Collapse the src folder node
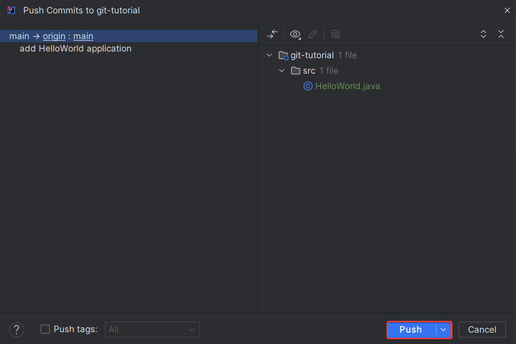516x344 pixels. point(282,71)
